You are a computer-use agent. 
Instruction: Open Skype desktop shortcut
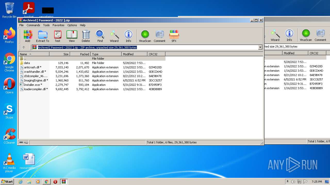click(9, 111)
